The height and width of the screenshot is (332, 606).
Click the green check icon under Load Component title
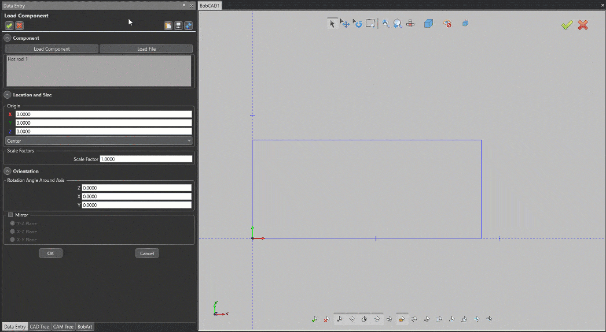point(9,25)
